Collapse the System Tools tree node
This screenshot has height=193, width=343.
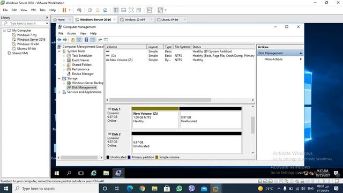click(x=59, y=51)
